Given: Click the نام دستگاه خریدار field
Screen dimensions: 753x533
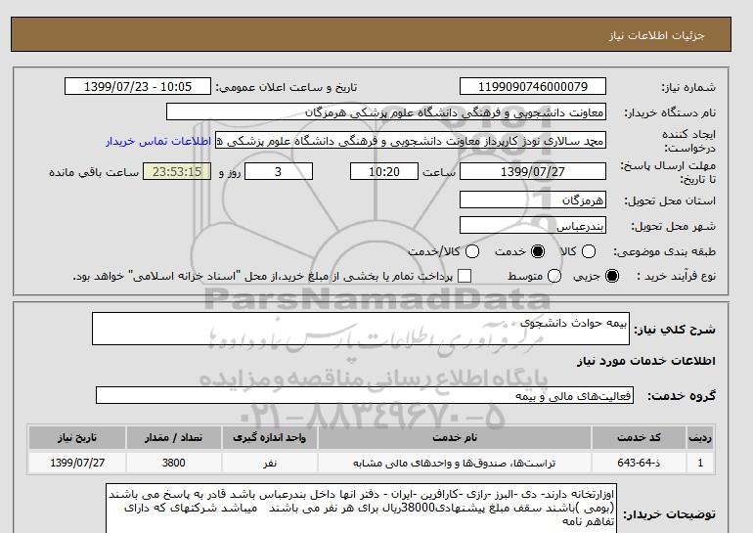Looking at the screenshot, I should [386, 112].
